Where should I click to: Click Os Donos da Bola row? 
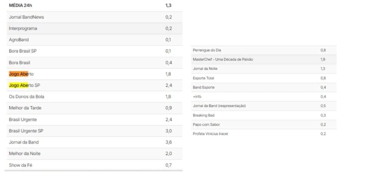[94, 97]
